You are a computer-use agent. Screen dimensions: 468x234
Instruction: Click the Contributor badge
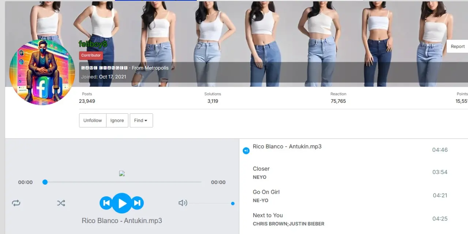point(91,56)
